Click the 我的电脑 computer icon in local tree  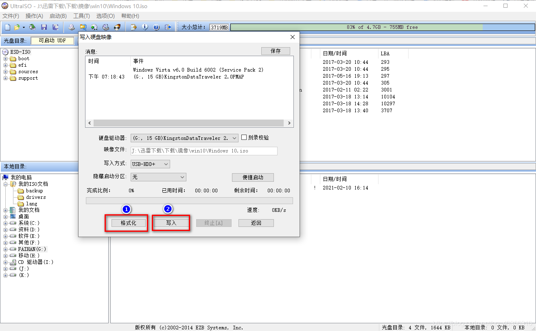coord(6,177)
